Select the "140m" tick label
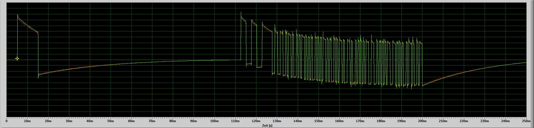Image resolution: width=534 pixels, height=128 pixels. (x=298, y=121)
